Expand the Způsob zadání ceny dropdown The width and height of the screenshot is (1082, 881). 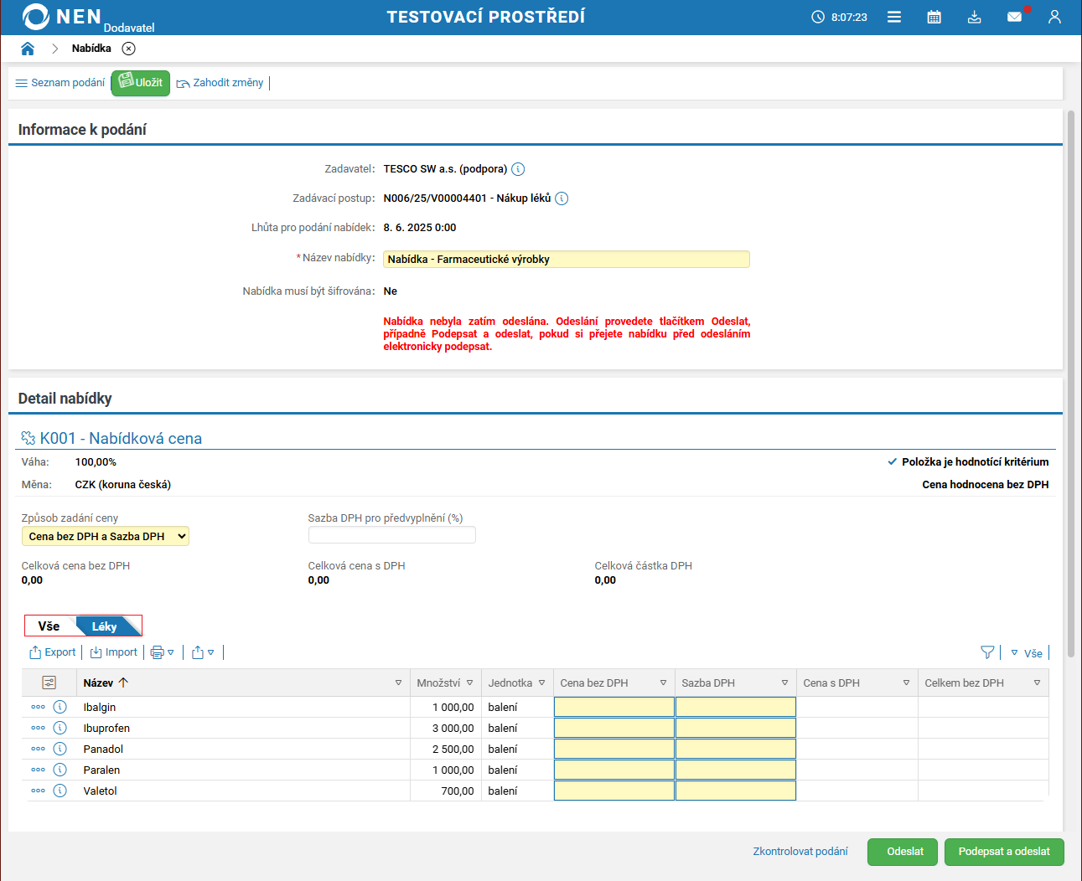(105, 536)
